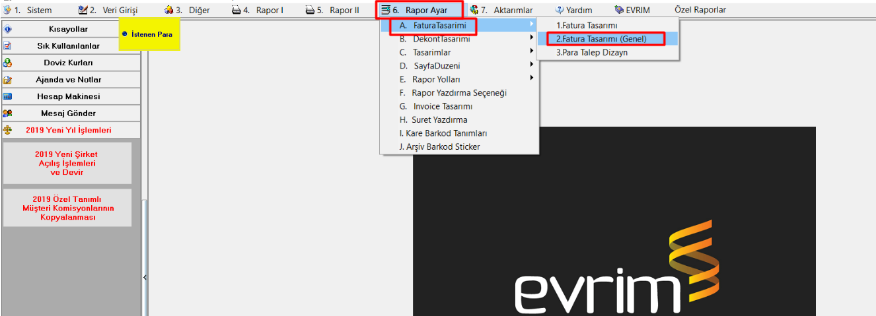Select 3.Para Talep Dizayn submenu item
Image resolution: width=876 pixels, height=316 pixels.
coord(608,52)
